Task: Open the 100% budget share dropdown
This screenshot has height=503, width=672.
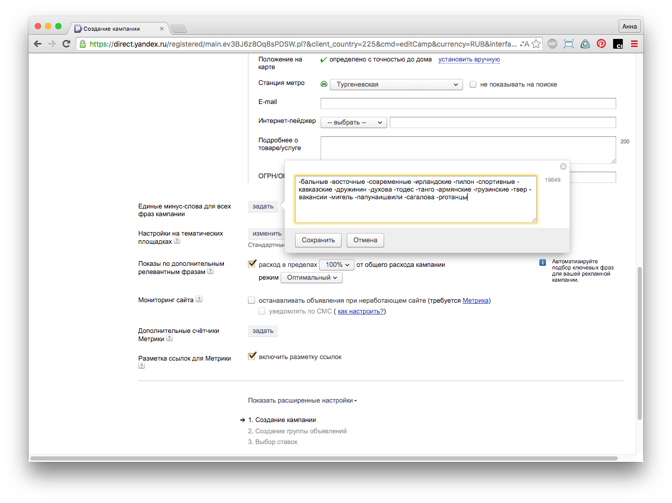Action: tap(337, 265)
